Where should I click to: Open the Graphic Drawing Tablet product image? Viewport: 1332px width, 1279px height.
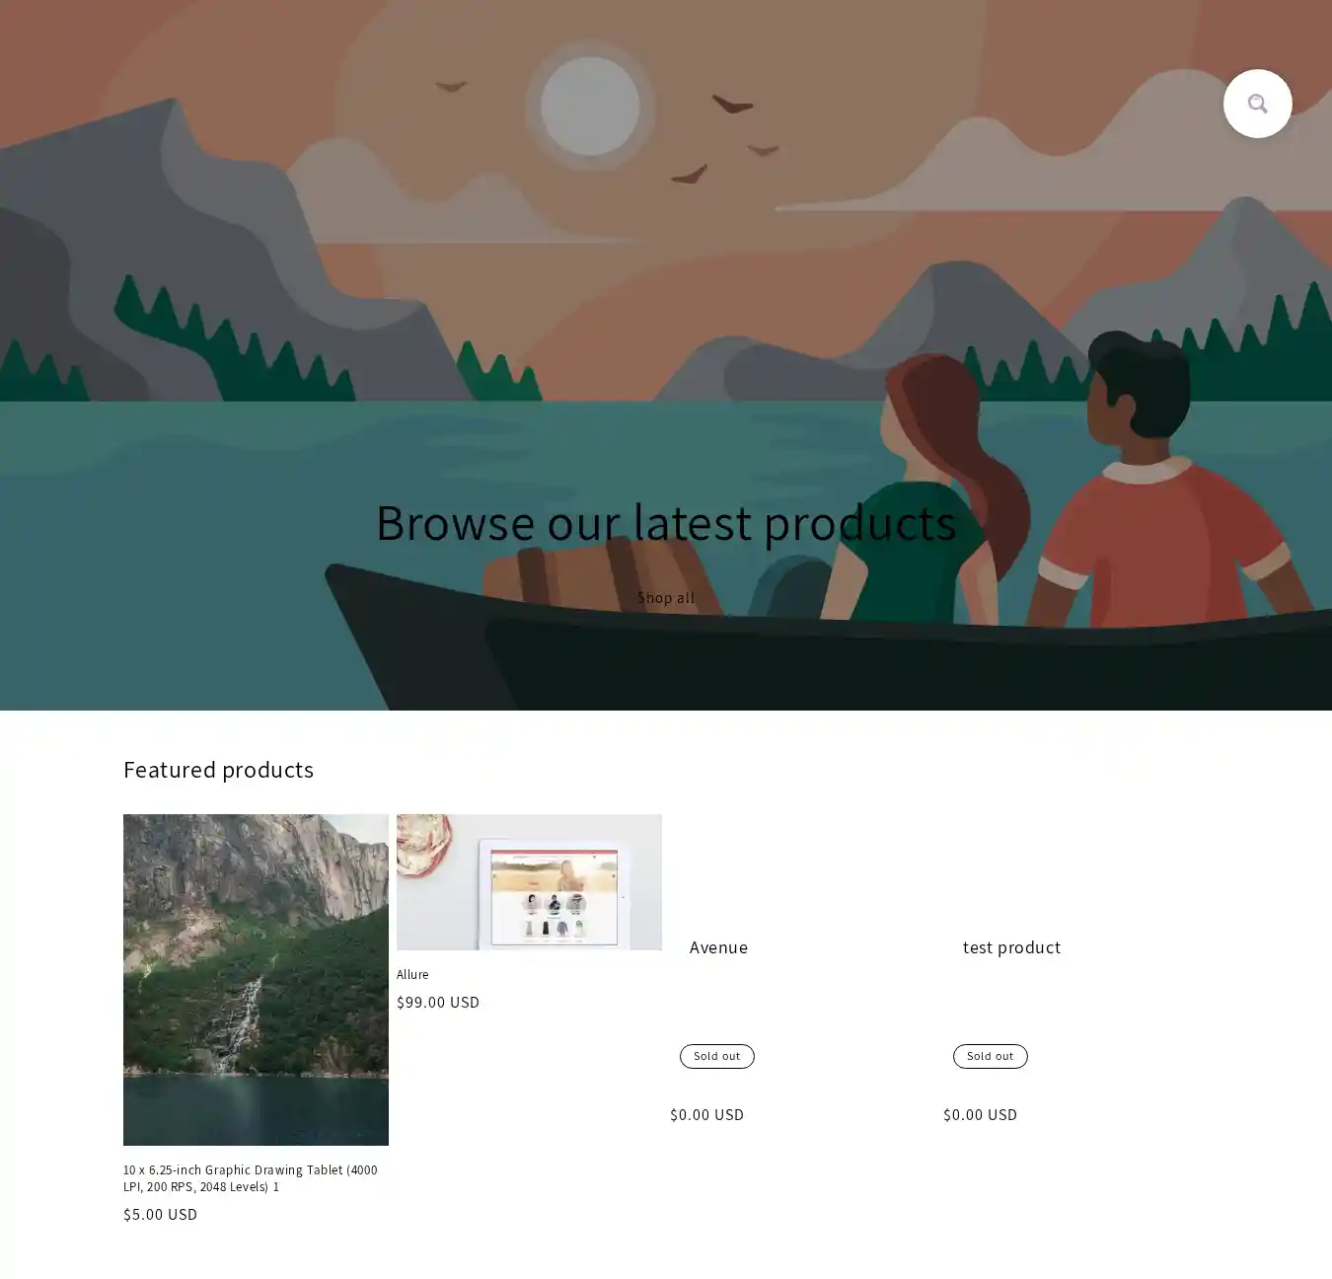point(256,979)
